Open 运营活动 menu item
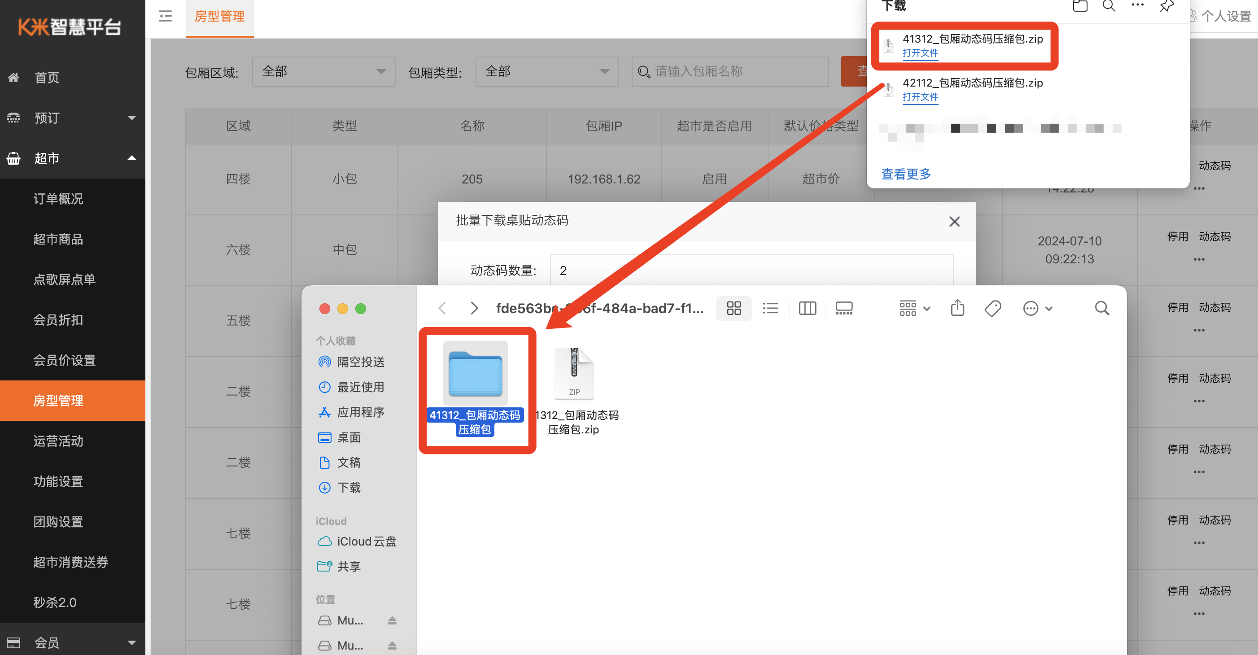The image size is (1258, 655). [x=58, y=441]
